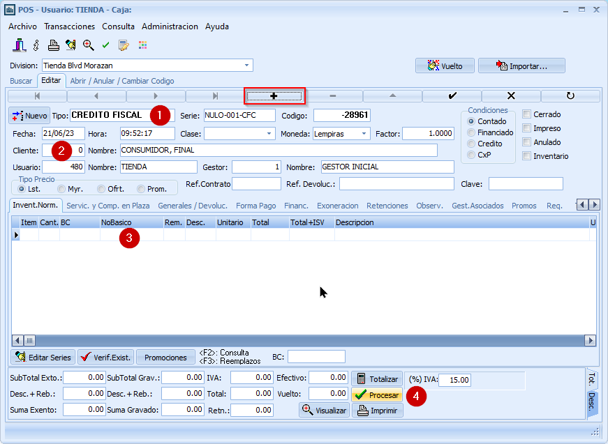
Task: Open the Transacciones menu
Action: click(69, 26)
